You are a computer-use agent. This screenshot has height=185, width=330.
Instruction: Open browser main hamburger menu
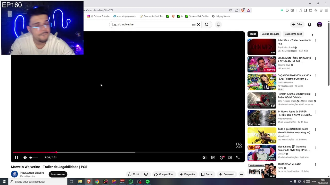pyautogui.click(x=326, y=10)
